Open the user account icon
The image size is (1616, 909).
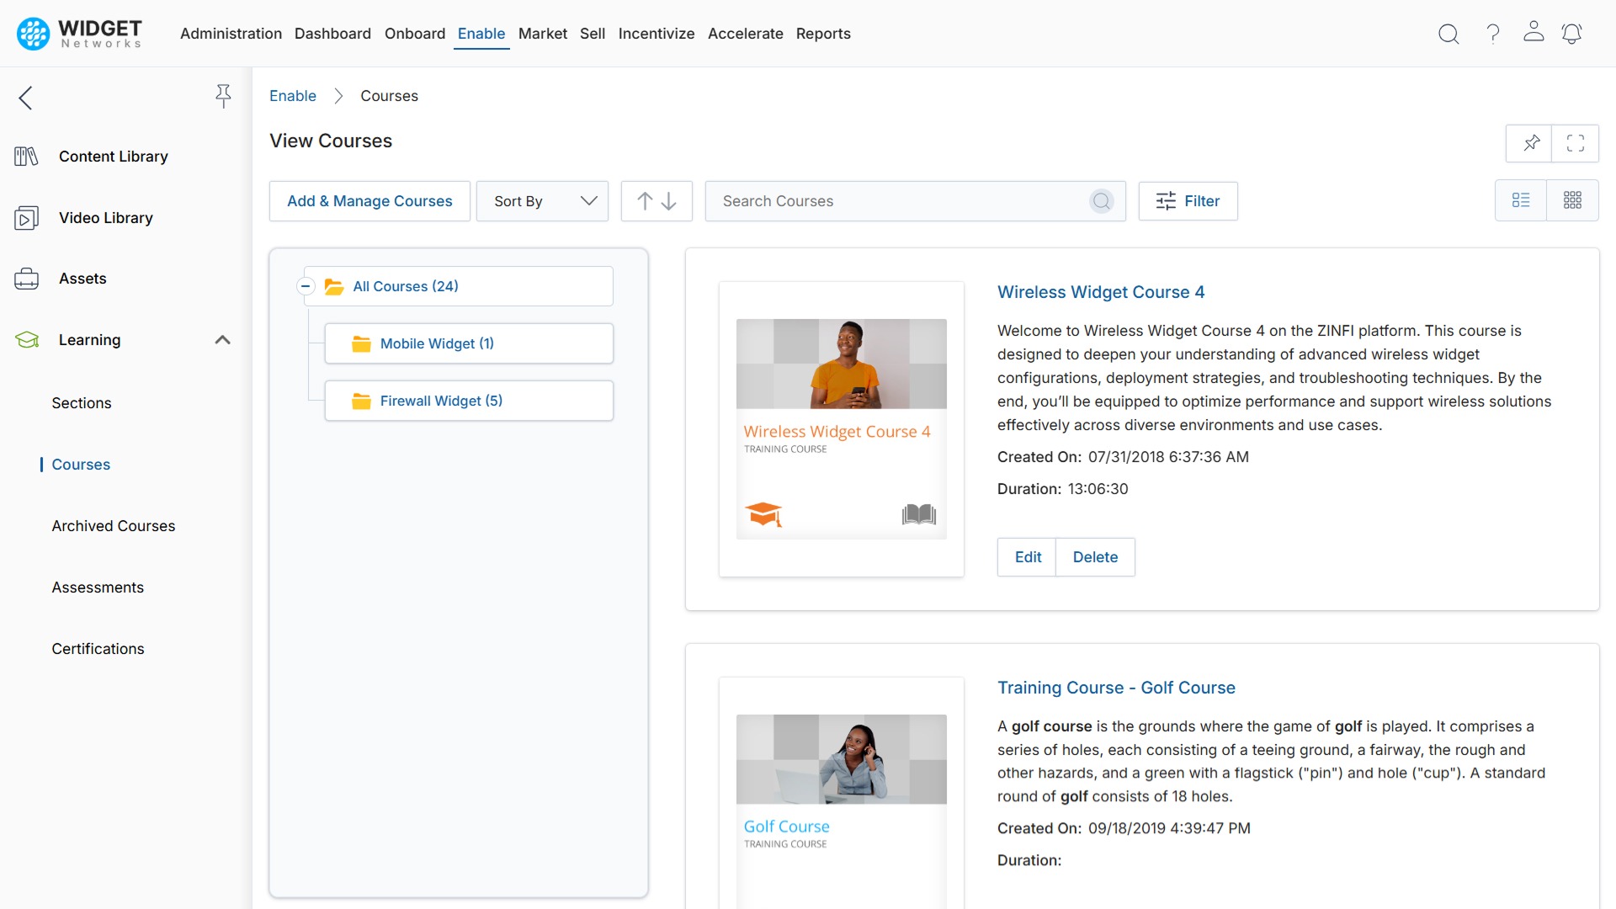(1533, 34)
